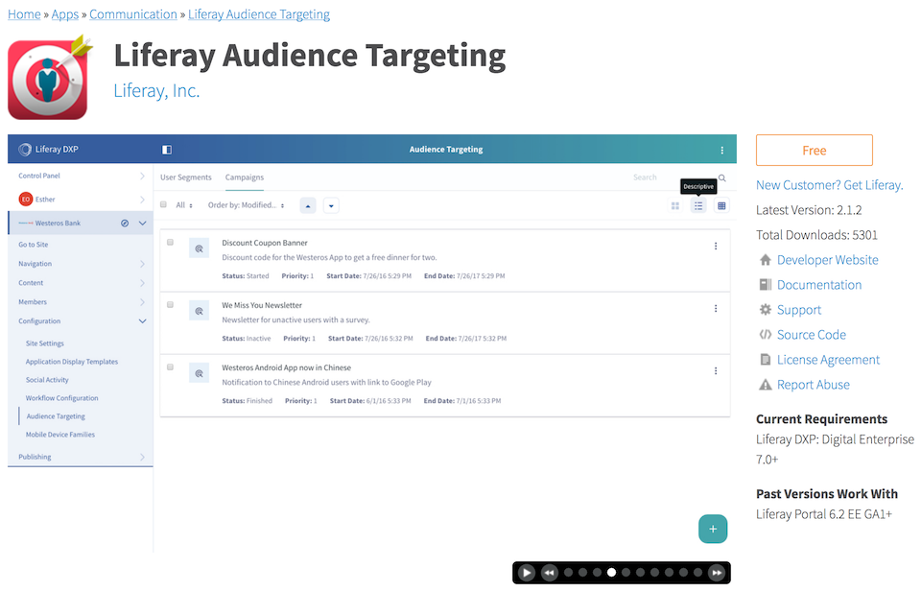
Task: Click Go to Site in the sidebar
Action: point(33,245)
